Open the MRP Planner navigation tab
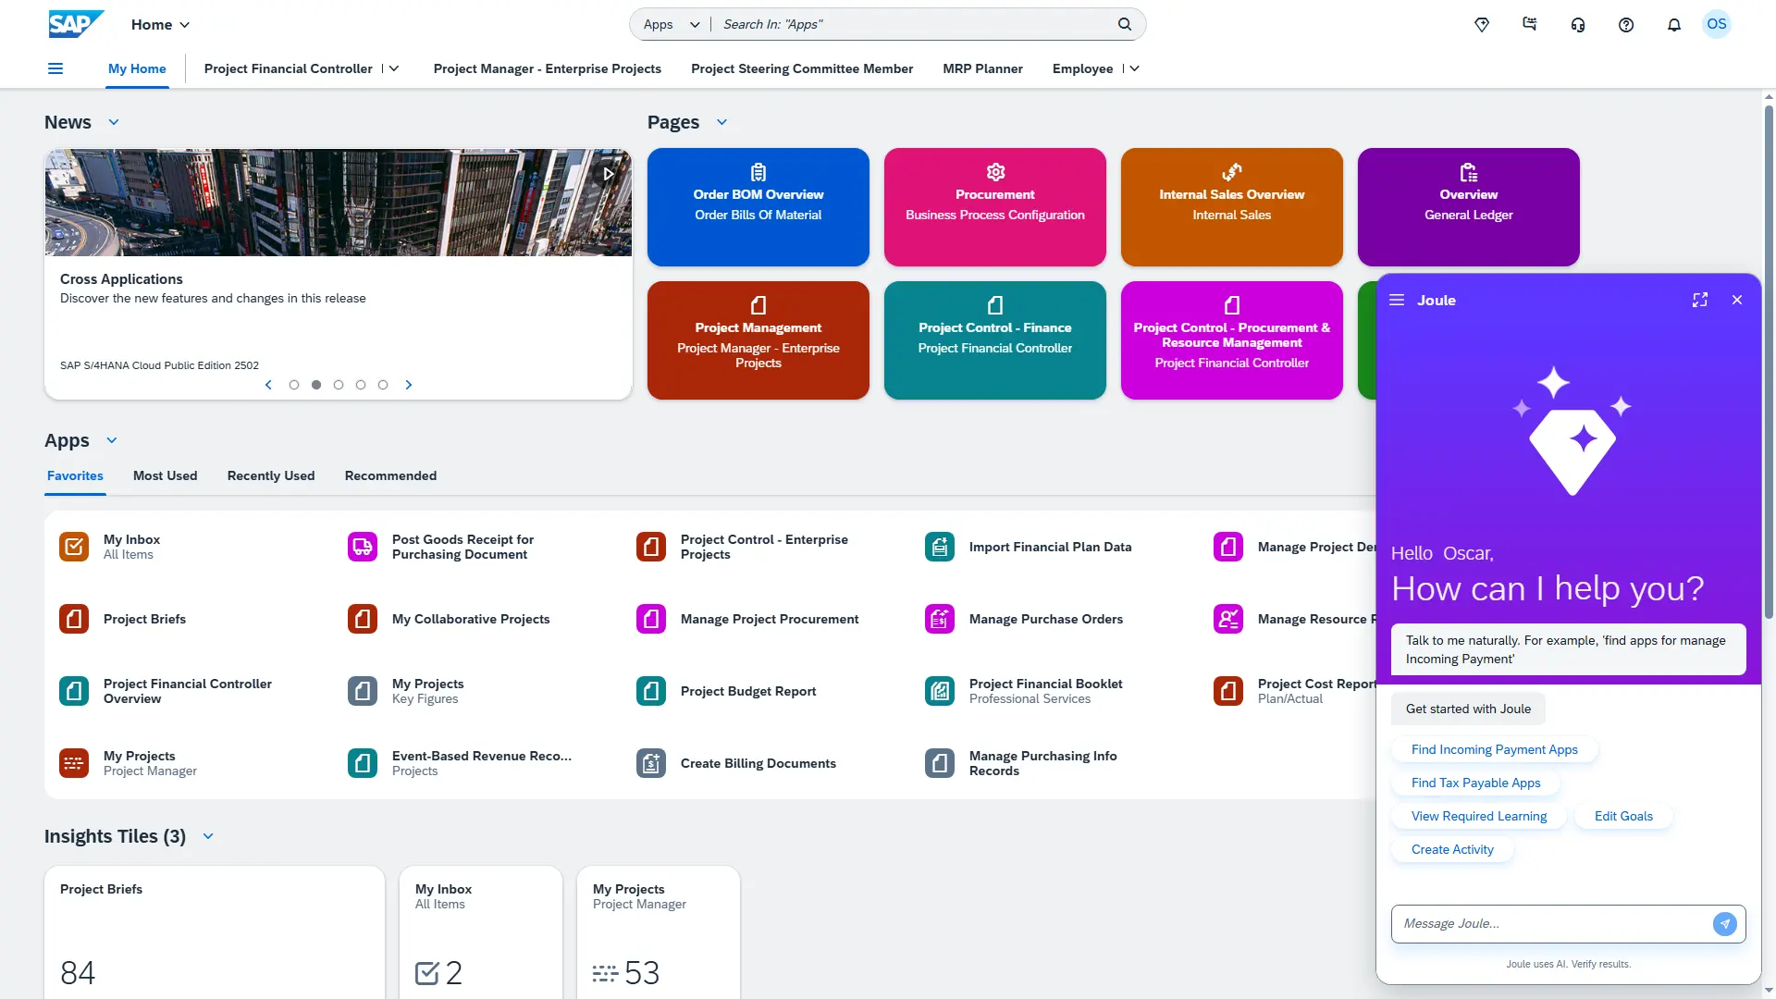 (x=981, y=68)
